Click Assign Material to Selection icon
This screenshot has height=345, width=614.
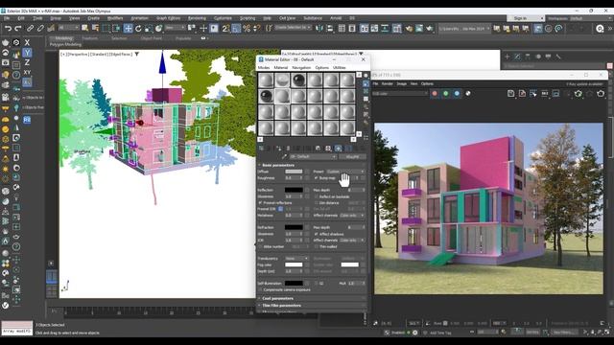(x=279, y=149)
